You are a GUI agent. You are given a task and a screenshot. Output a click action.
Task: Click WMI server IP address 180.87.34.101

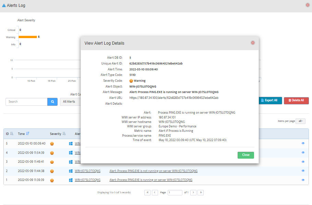(167, 117)
